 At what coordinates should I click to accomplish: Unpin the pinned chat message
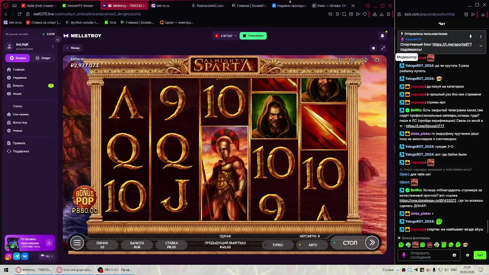pos(471,37)
